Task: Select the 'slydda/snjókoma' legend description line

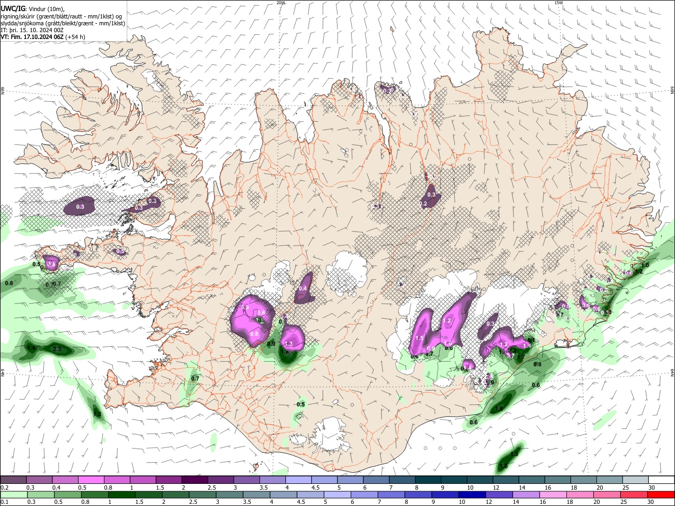Action: tap(63, 23)
